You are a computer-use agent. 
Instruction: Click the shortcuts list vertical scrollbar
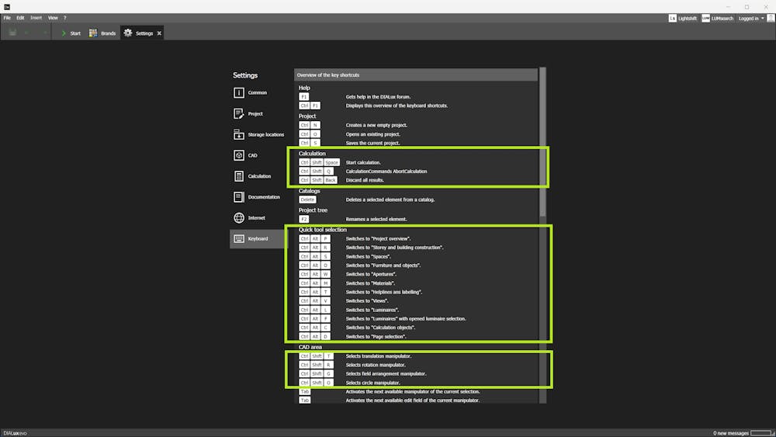(542, 142)
